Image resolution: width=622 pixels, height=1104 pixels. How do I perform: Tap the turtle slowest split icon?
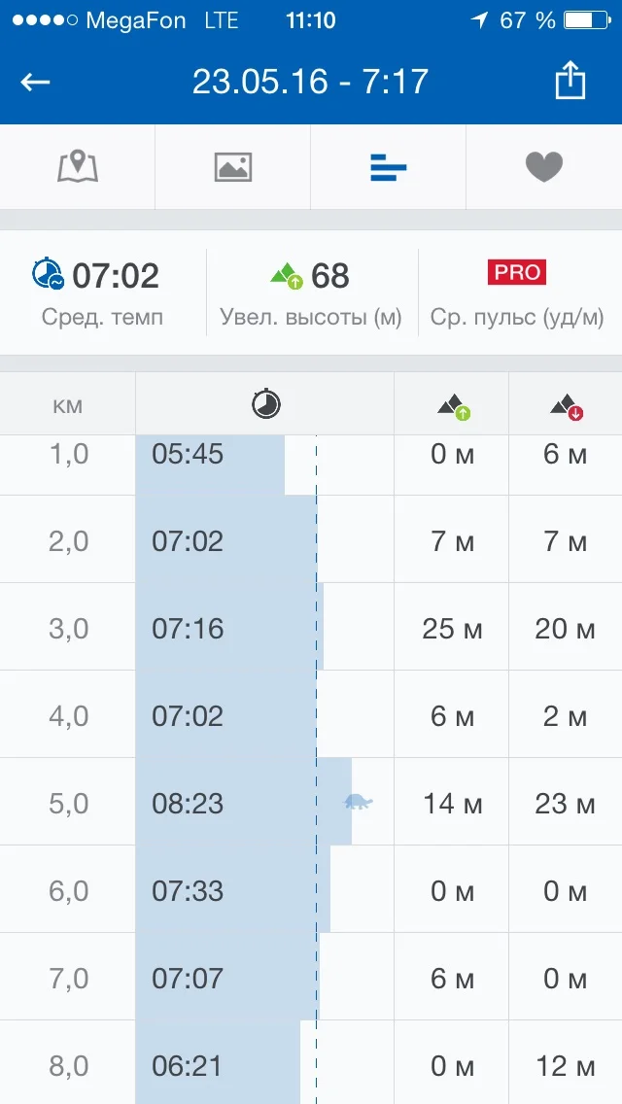point(359,803)
